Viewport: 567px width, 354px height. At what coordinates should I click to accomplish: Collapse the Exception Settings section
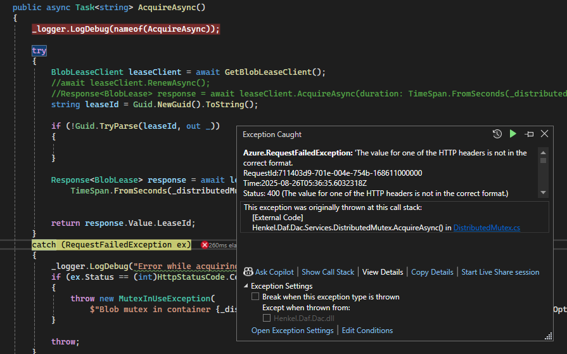click(x=246, y=286)
